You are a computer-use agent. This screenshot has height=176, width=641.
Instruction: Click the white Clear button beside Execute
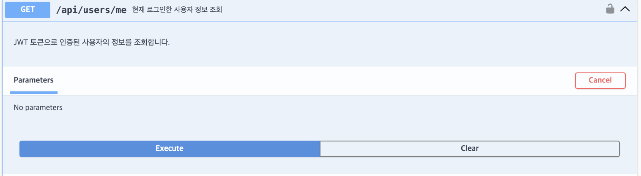point(469,149)
